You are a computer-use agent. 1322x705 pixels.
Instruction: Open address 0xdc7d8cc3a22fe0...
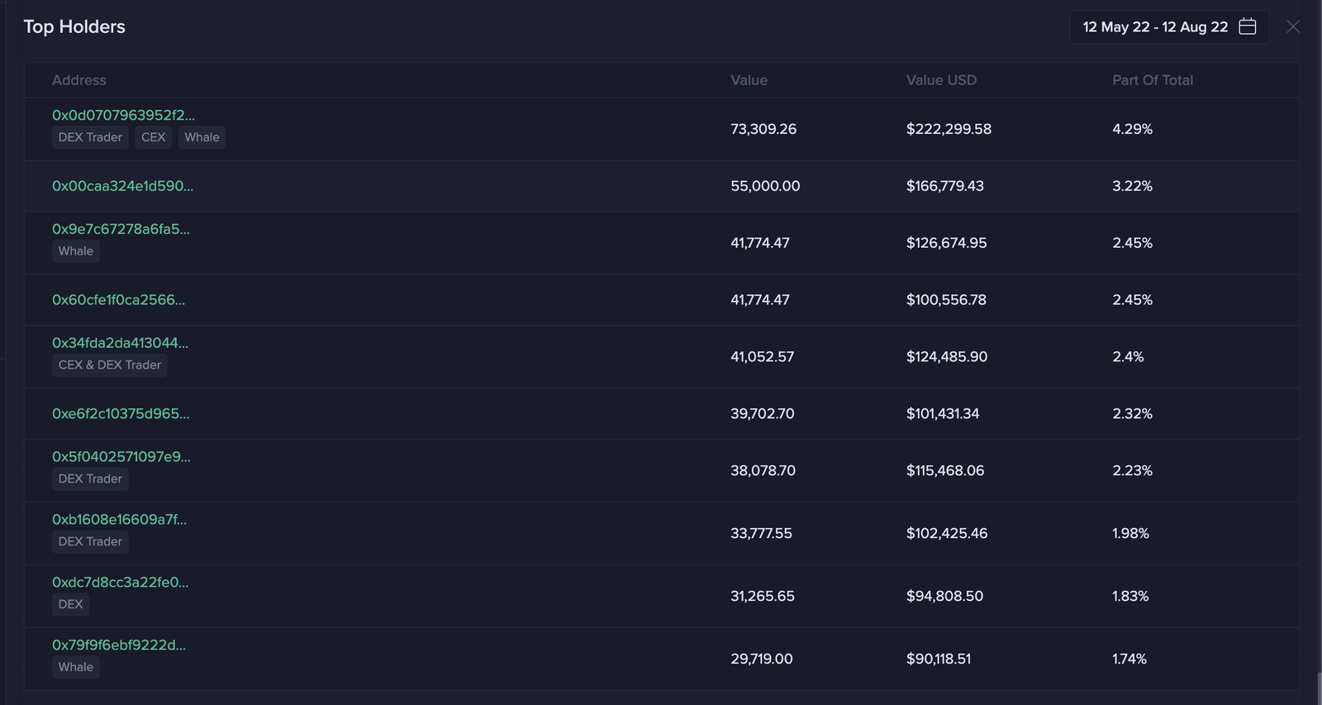point(120,583)
